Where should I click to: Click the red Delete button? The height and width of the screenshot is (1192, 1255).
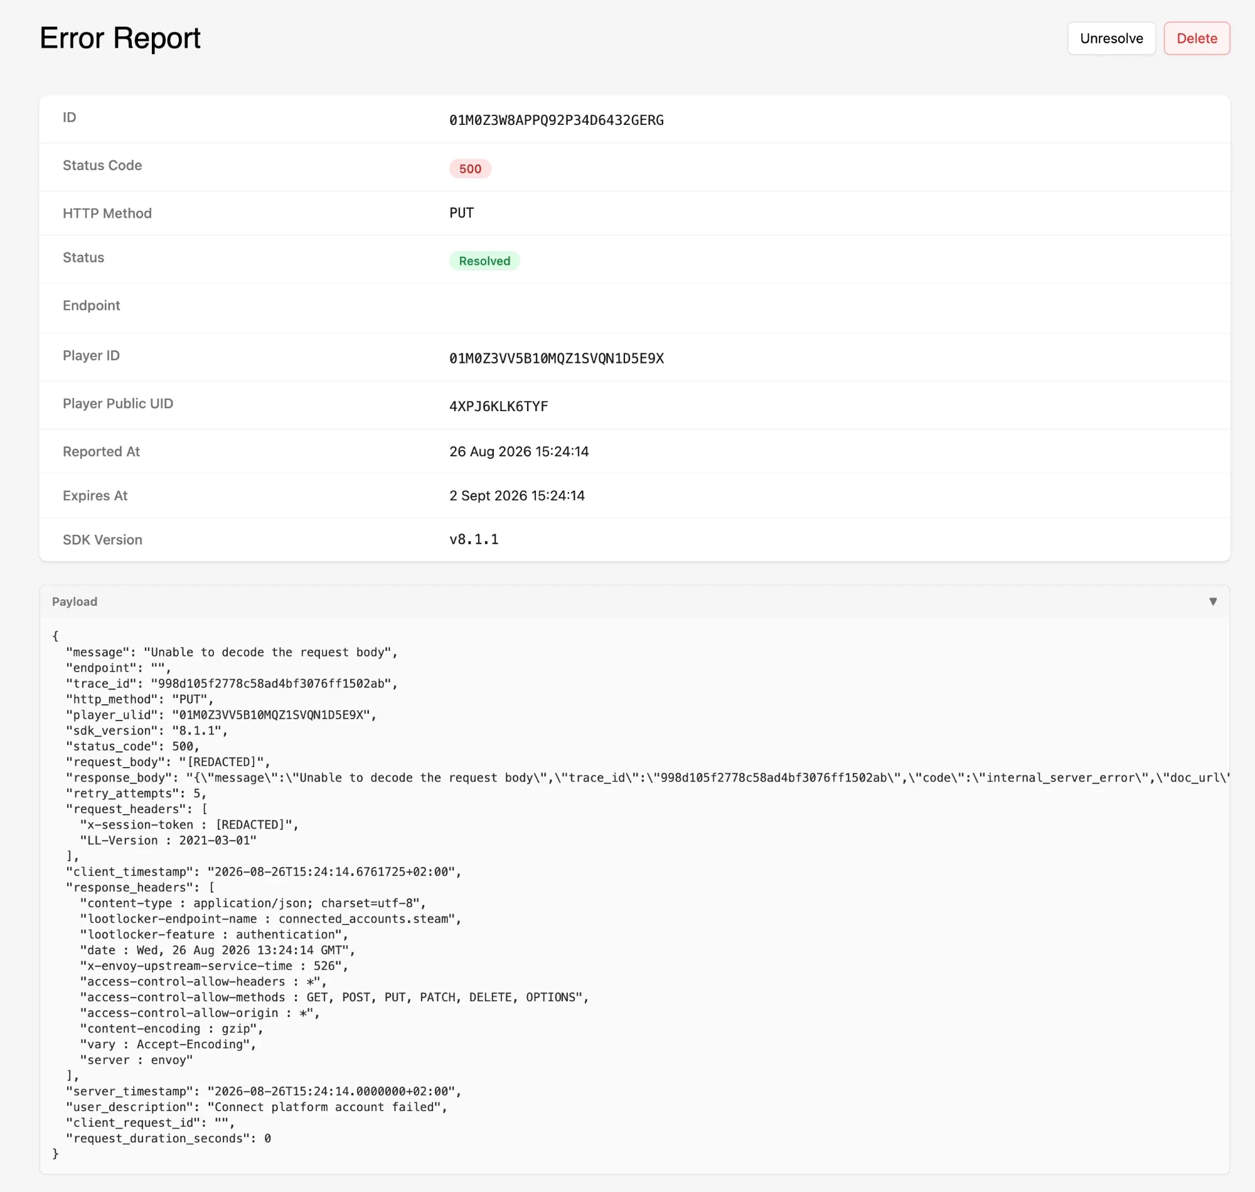[1196, 38]
